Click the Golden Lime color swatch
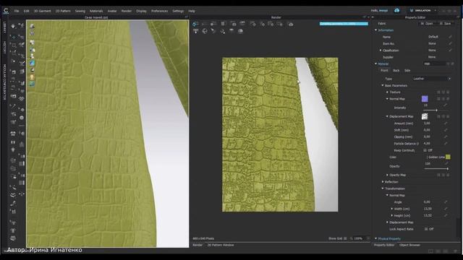 click(448, 157)
